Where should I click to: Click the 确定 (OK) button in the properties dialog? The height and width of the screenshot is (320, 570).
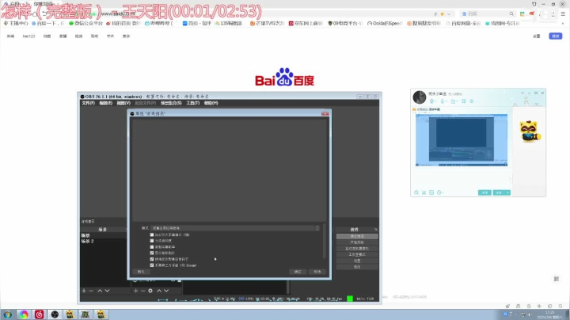click(298, 272)
